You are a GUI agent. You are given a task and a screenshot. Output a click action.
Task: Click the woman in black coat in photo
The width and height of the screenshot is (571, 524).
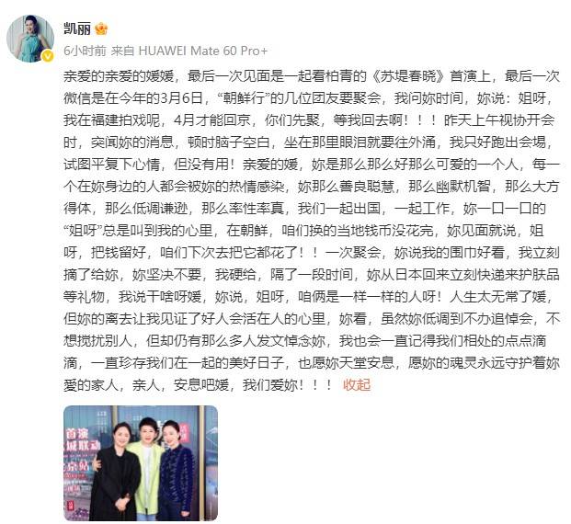coord(115,473)
